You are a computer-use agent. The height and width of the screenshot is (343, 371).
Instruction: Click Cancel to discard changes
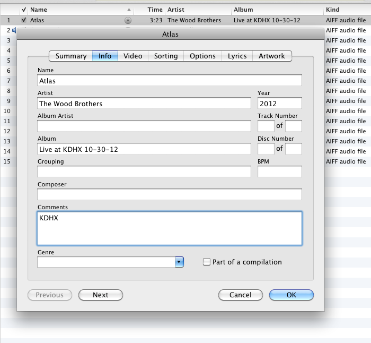[240, 295]
